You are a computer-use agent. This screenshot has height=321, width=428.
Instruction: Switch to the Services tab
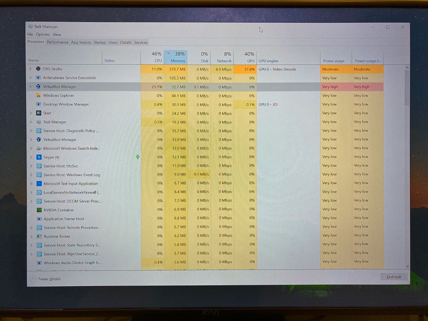coord(141,42)
